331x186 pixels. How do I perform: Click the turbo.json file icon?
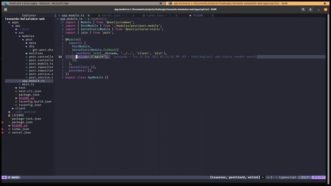[9, 129]
